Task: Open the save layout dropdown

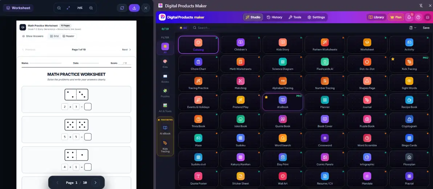Action: 413,28
